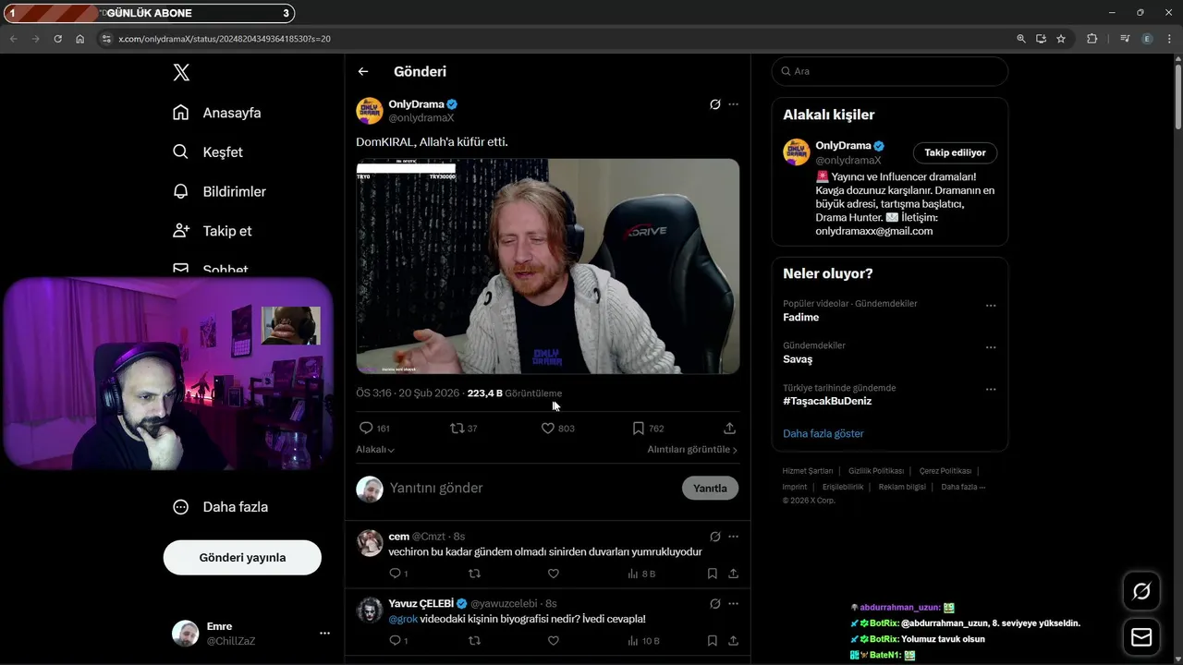Image resolution: width=1183 pixels, height=665 pixels.
Task: Open floating messages envelope button
Action: 1141,637
